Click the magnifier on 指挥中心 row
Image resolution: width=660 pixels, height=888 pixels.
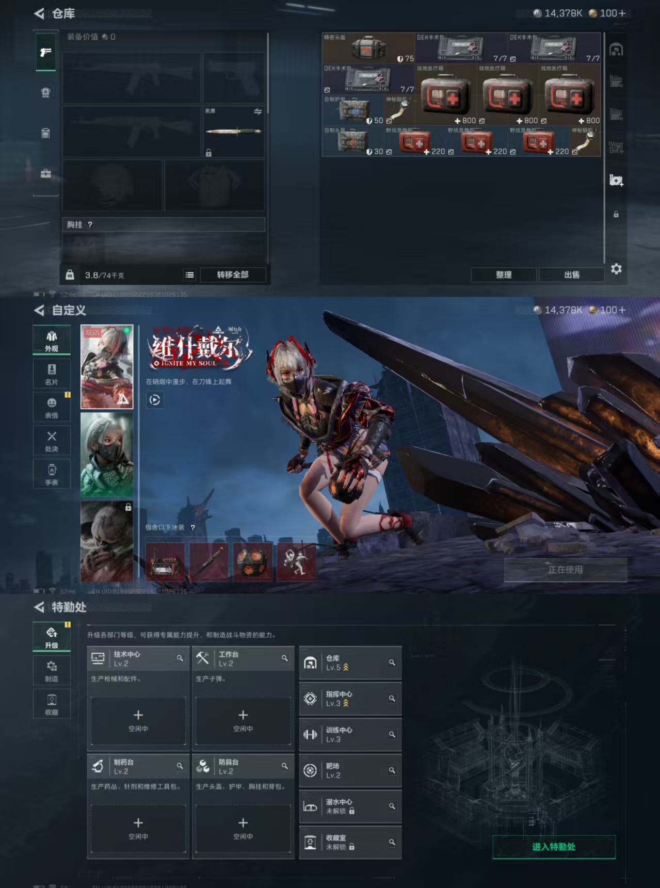point(392,699)
